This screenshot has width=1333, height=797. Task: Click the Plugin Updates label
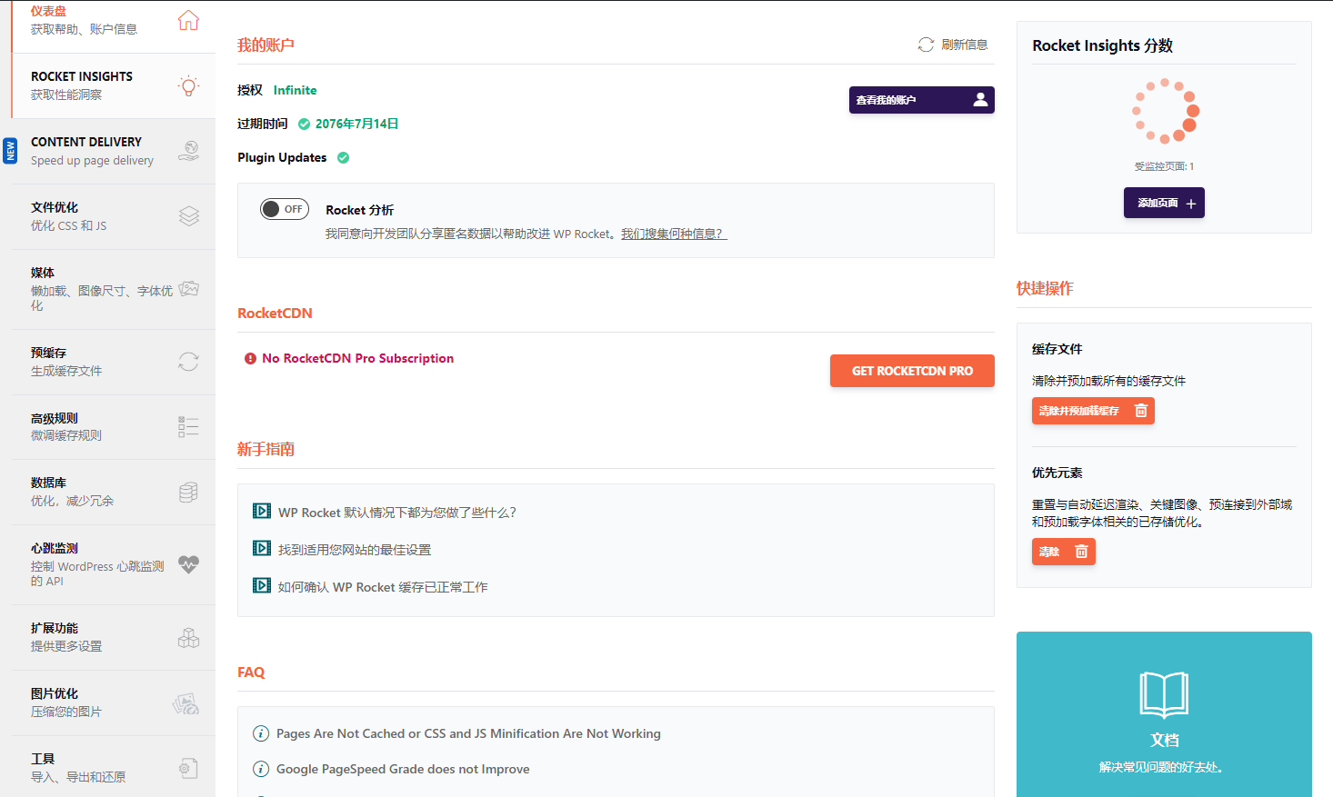[282, 157]
